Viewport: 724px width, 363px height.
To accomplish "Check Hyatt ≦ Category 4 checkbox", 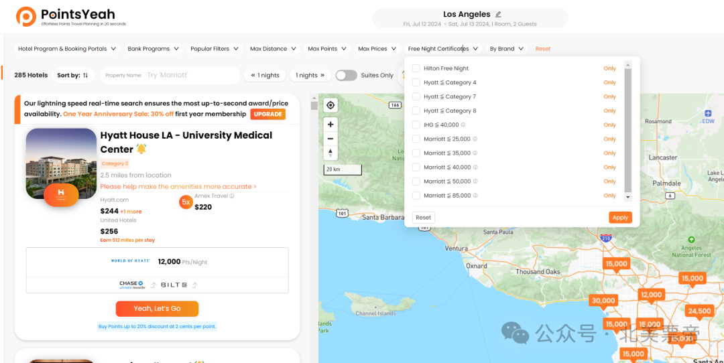I will [416, 82].
